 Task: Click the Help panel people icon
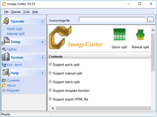6,72
